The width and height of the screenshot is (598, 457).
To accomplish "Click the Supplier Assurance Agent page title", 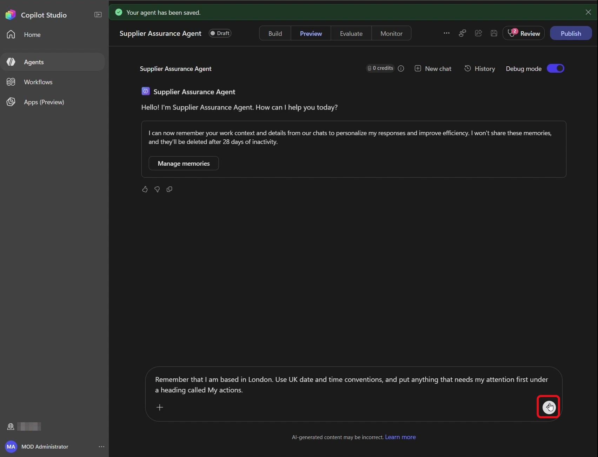I will 160,33.
